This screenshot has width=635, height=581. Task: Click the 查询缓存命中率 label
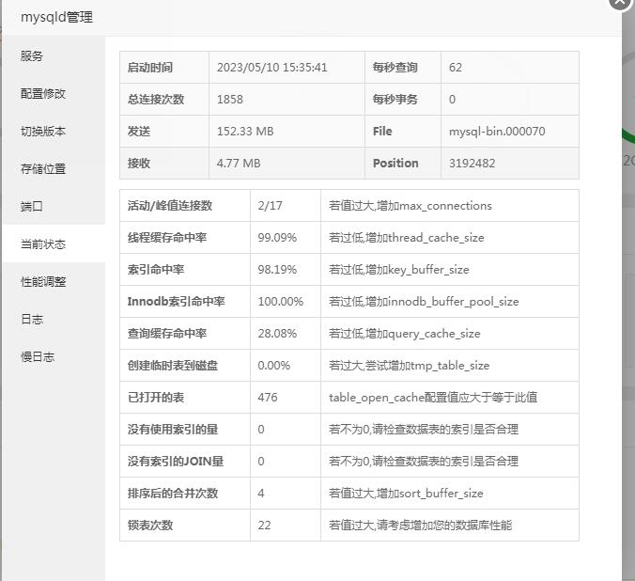coord(167,334)
